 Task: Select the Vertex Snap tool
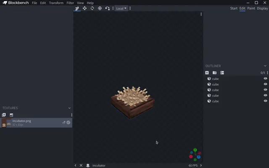pos(108,8)
